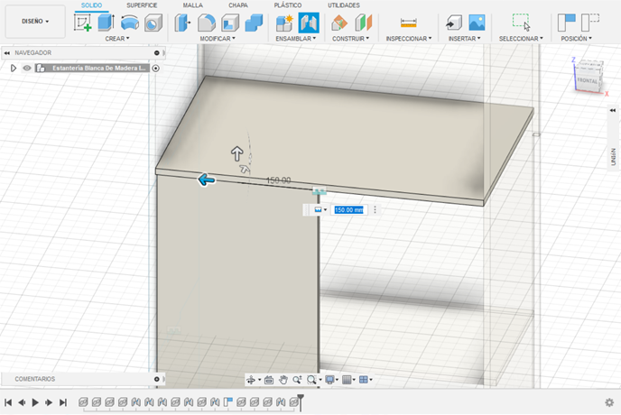621x415 pixels.
Task: Jump to timeline end
Action: (63, 402)
